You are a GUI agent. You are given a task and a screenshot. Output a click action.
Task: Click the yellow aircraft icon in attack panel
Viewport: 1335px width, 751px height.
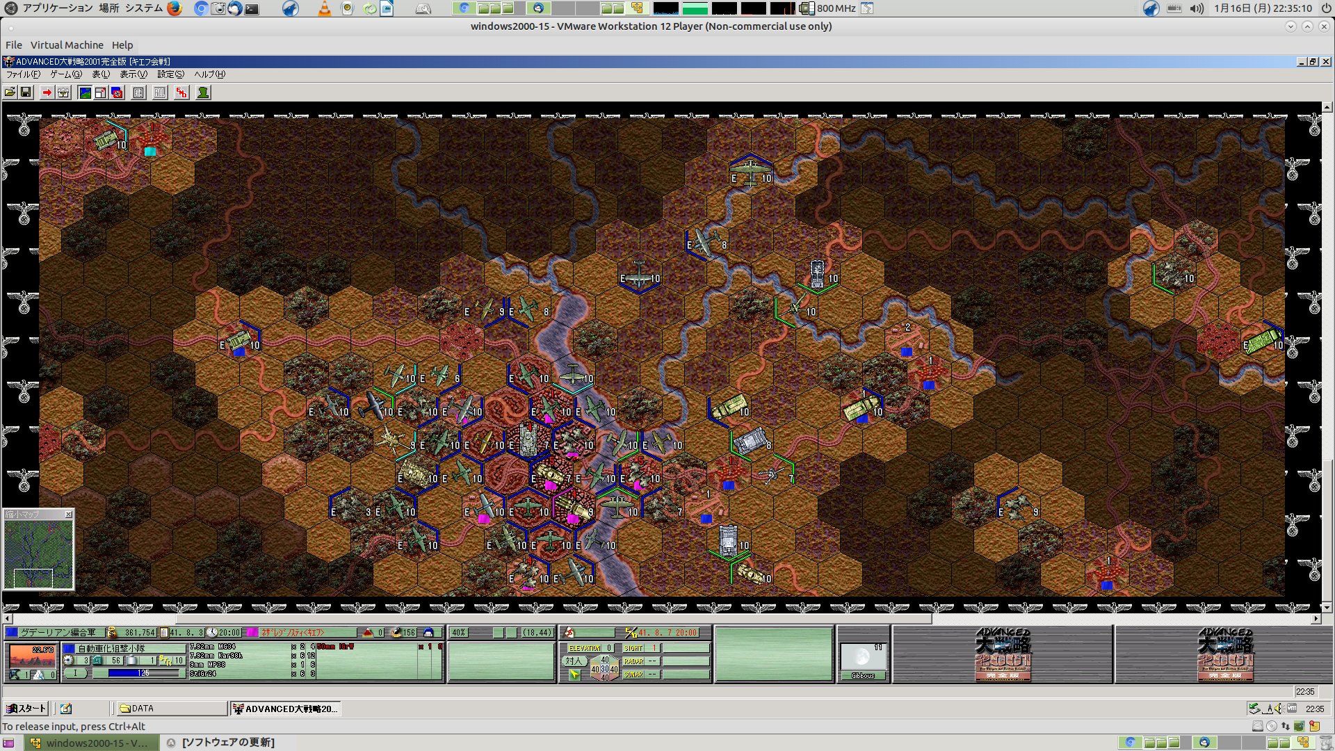point(574,675)
